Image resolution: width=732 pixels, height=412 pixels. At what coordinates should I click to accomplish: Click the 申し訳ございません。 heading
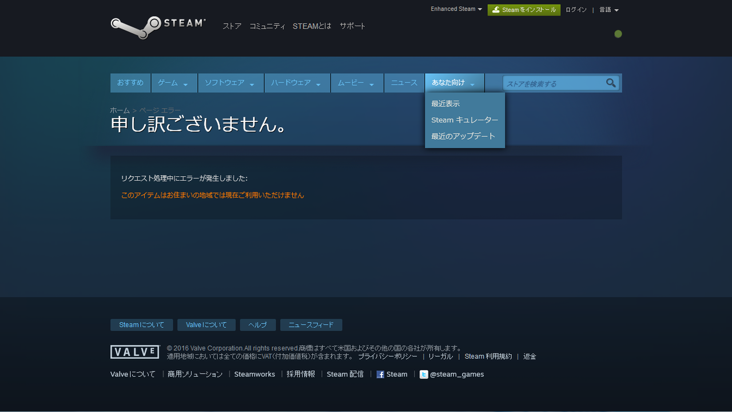click(198, 124)
